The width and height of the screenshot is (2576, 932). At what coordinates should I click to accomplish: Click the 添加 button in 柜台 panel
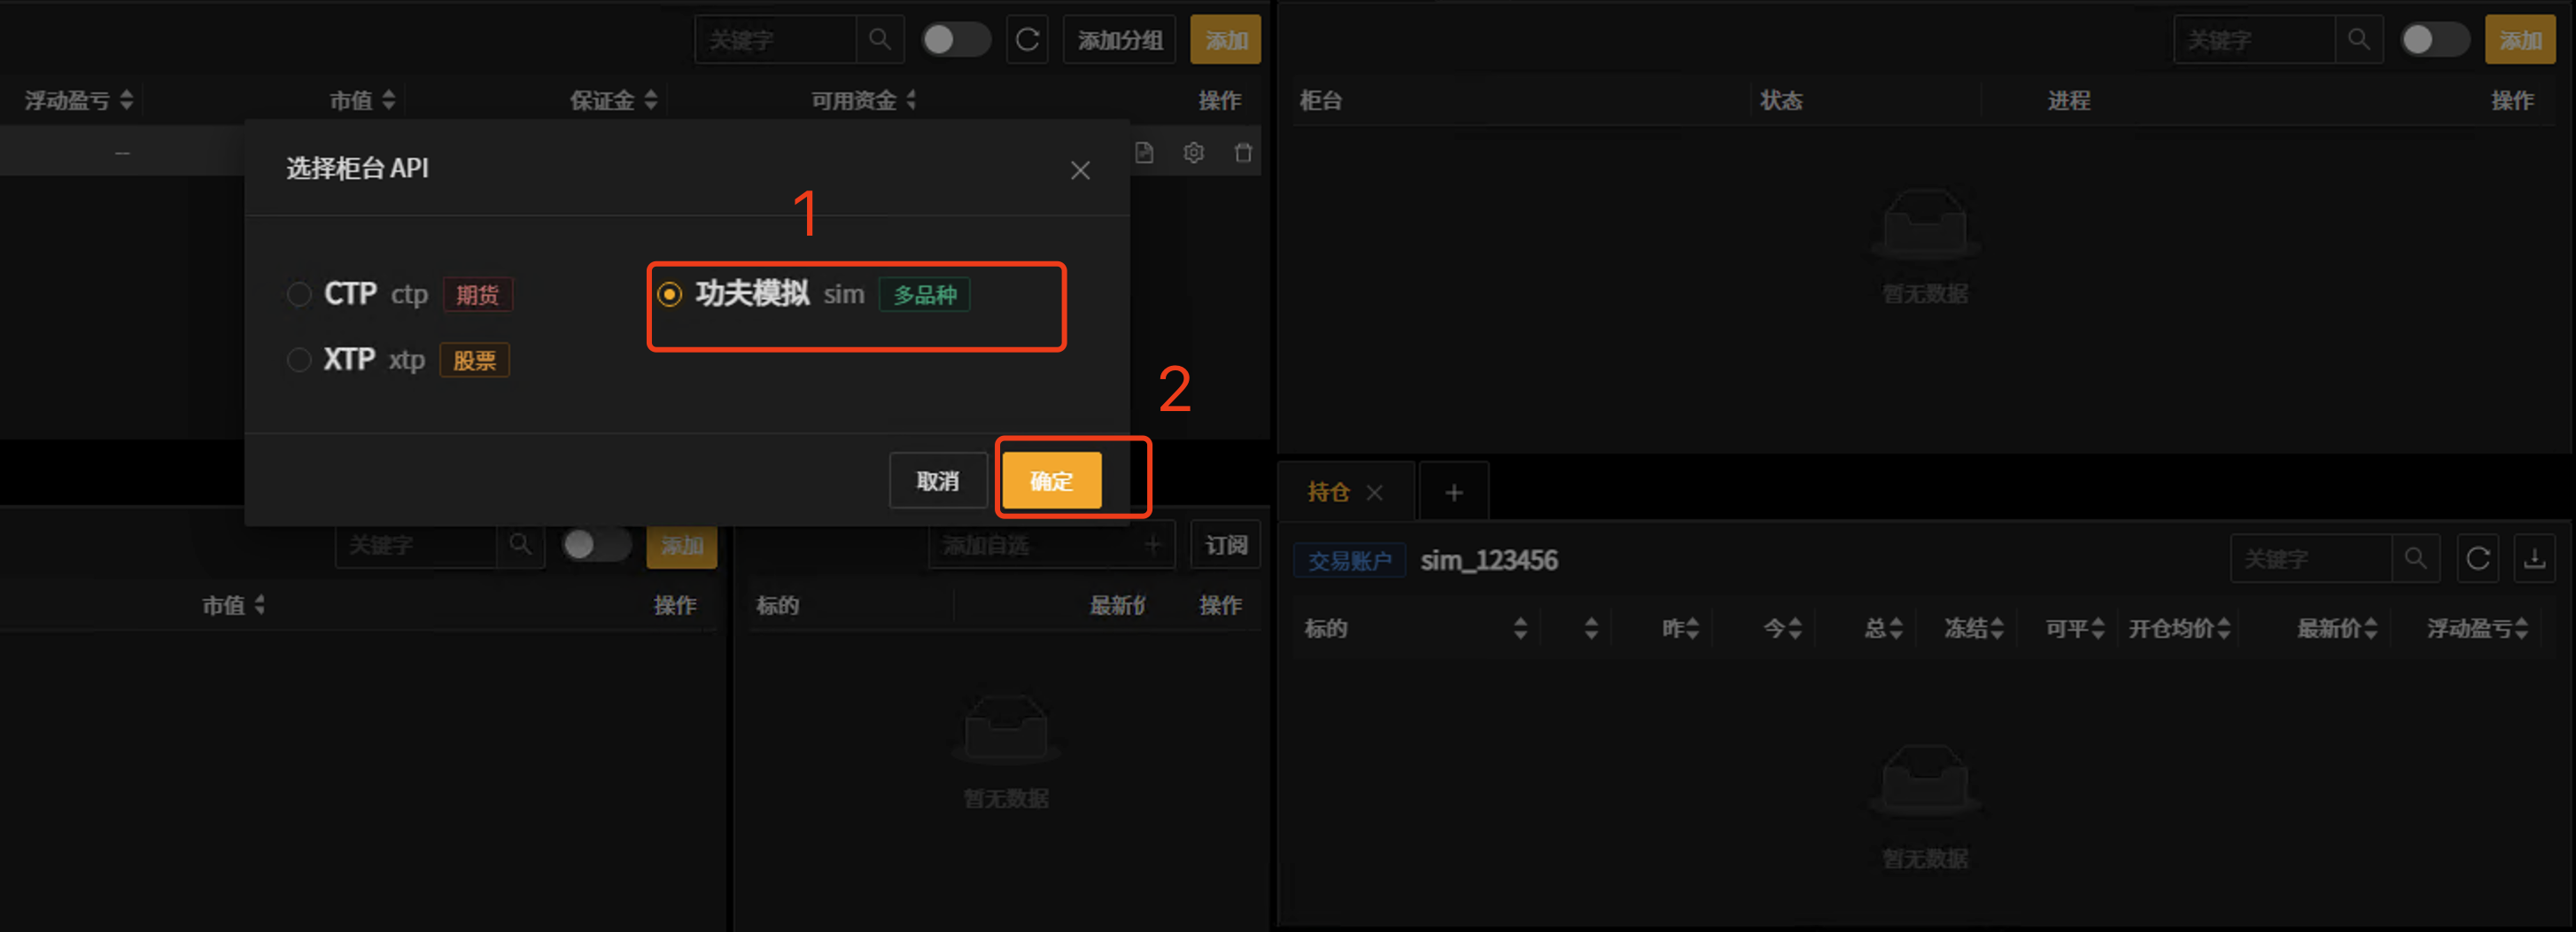click(2519, 40)
